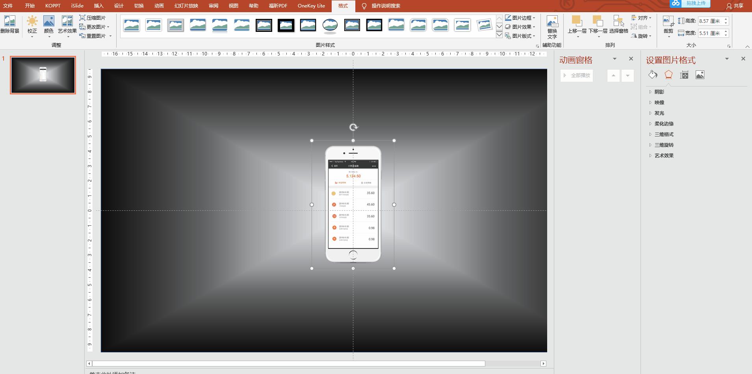Screen dimensions: 752x374
Task: Click the picture height (高度) input field
Action: pos(710,21)
